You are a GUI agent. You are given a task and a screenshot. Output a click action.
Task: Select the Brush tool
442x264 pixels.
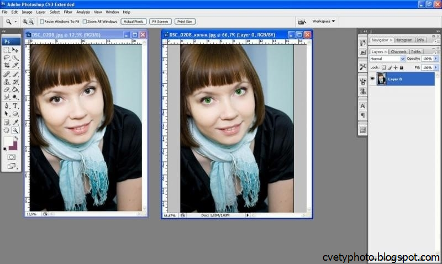click(15, 74)
